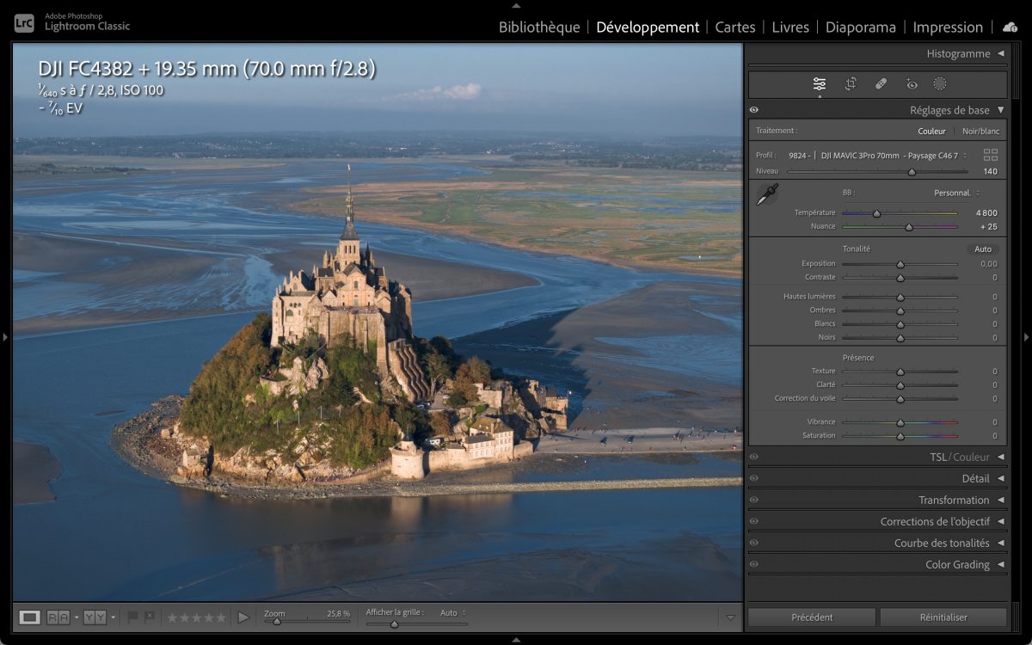Pick the white balance eyedropper

click(766, 195)
